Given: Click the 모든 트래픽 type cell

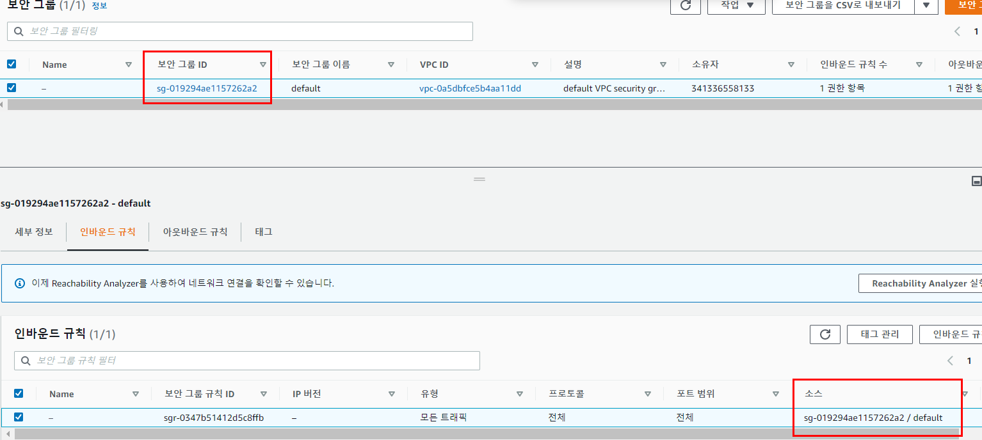Looking at the screenshot, I should pyautogui.click(x=444, y=418).
